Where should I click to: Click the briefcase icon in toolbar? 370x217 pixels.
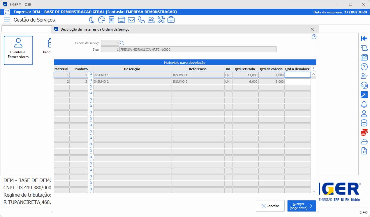(x=171, y=20)
